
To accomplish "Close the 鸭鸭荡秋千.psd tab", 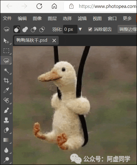I will click(54, 41).
